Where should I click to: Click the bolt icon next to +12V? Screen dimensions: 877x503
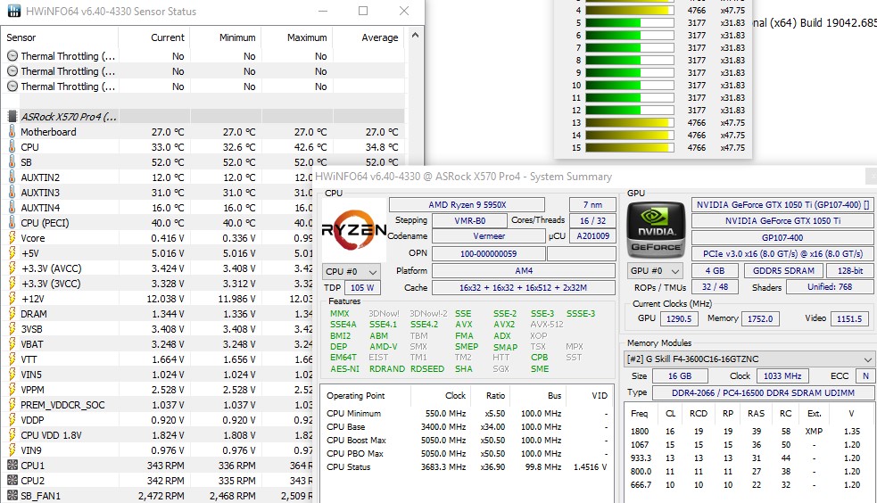12,298
